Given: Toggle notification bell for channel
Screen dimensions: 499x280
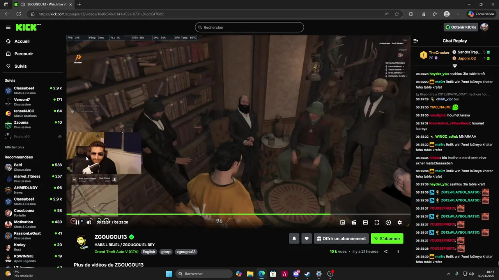Looking at the screenshot, I should point(294,239).
